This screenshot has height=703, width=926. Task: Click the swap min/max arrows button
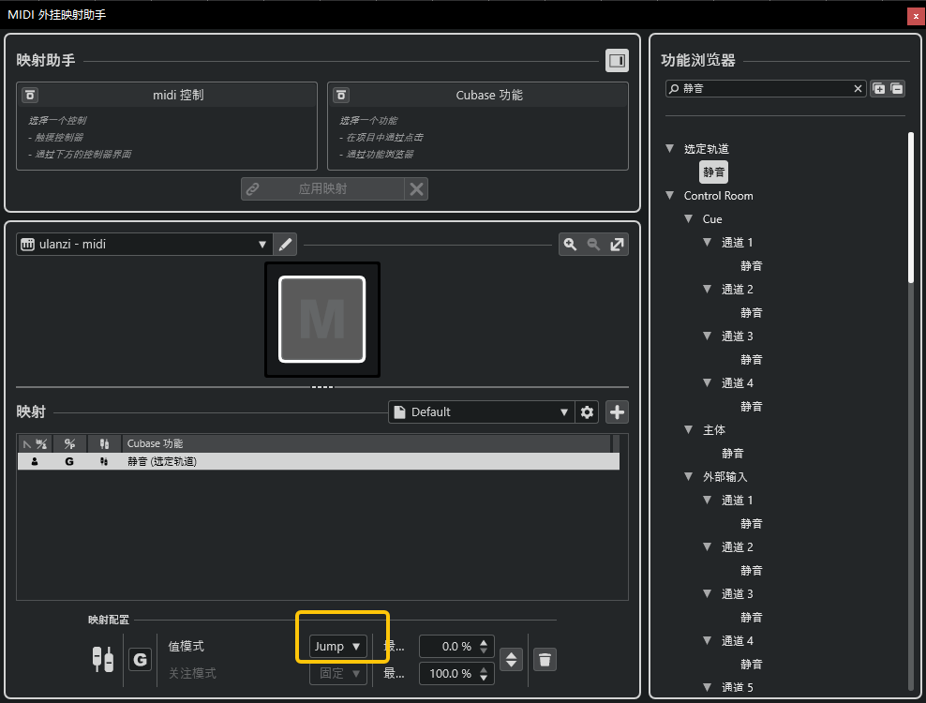pyautogui.click(x=511, y=659)
